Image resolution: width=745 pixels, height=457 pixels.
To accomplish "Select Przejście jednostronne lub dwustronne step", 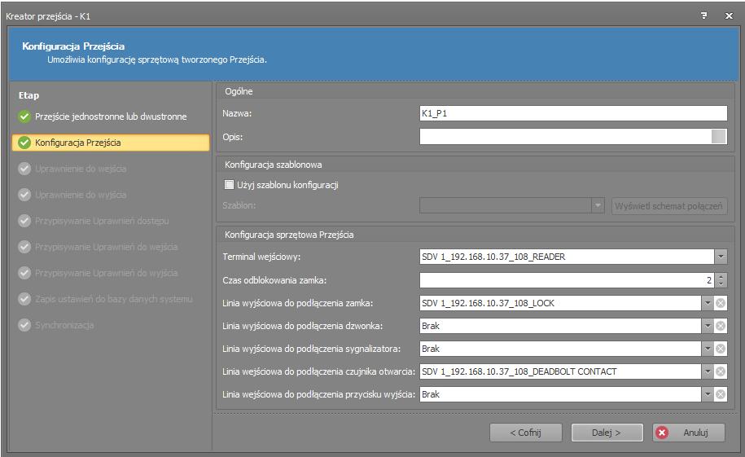I will click(110, 116).
